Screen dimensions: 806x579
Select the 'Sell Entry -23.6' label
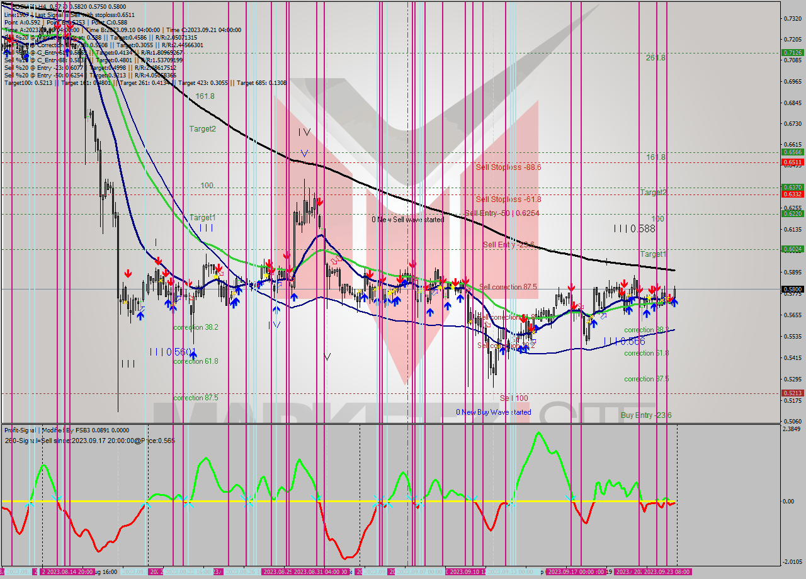pos(508,245)
